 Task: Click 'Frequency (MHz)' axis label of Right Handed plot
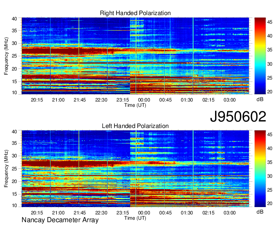coord(6,56)
